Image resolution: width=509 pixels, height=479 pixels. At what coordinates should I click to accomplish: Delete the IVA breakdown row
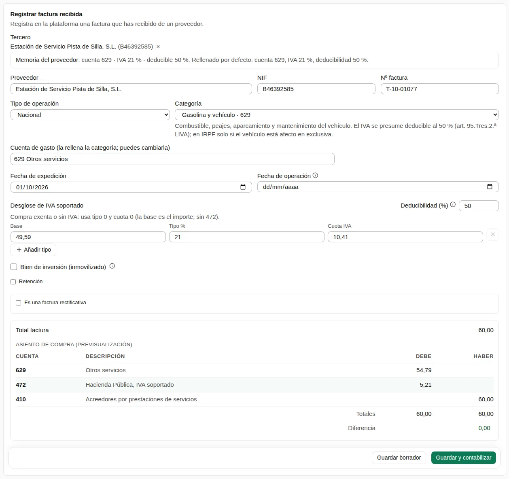click(492, 235)
